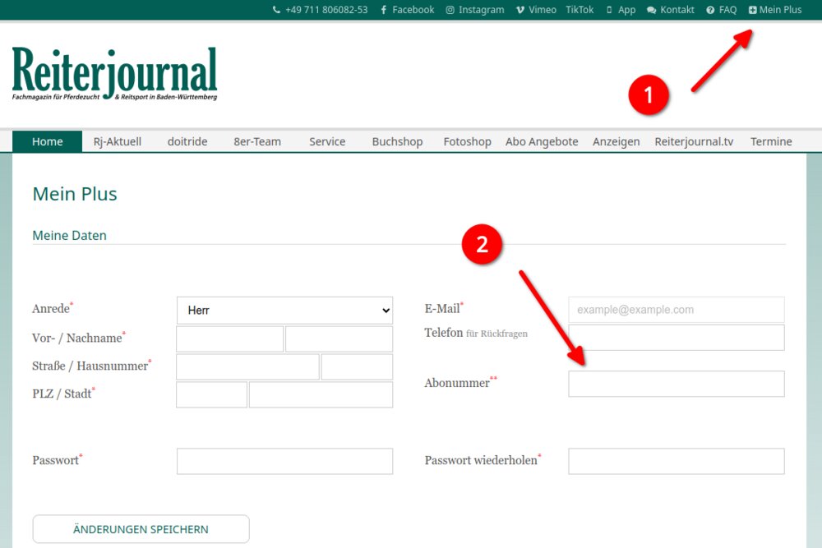
Task: Click the phone icon next to number
Action: [x=276, y=10]
